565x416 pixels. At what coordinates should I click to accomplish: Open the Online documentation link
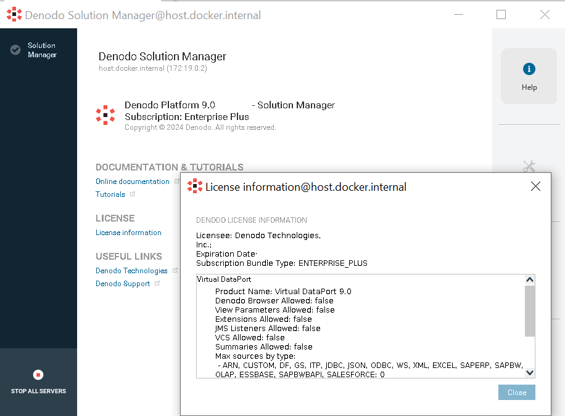(132, 182)
